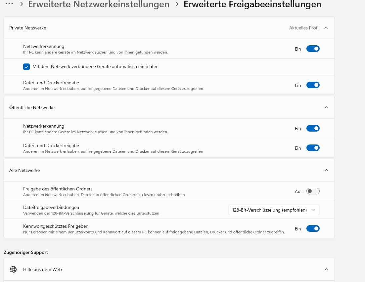
Task: Disable Datei- und Druckerfreigabe under Private Netzwerke
Action: coord(313,85)
